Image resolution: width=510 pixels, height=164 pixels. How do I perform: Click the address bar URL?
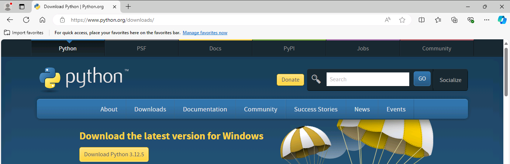click(x=112, y=20)
